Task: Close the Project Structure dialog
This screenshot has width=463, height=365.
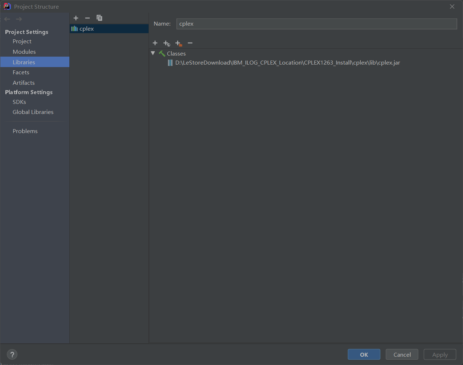Action: [x=452, y=6]
